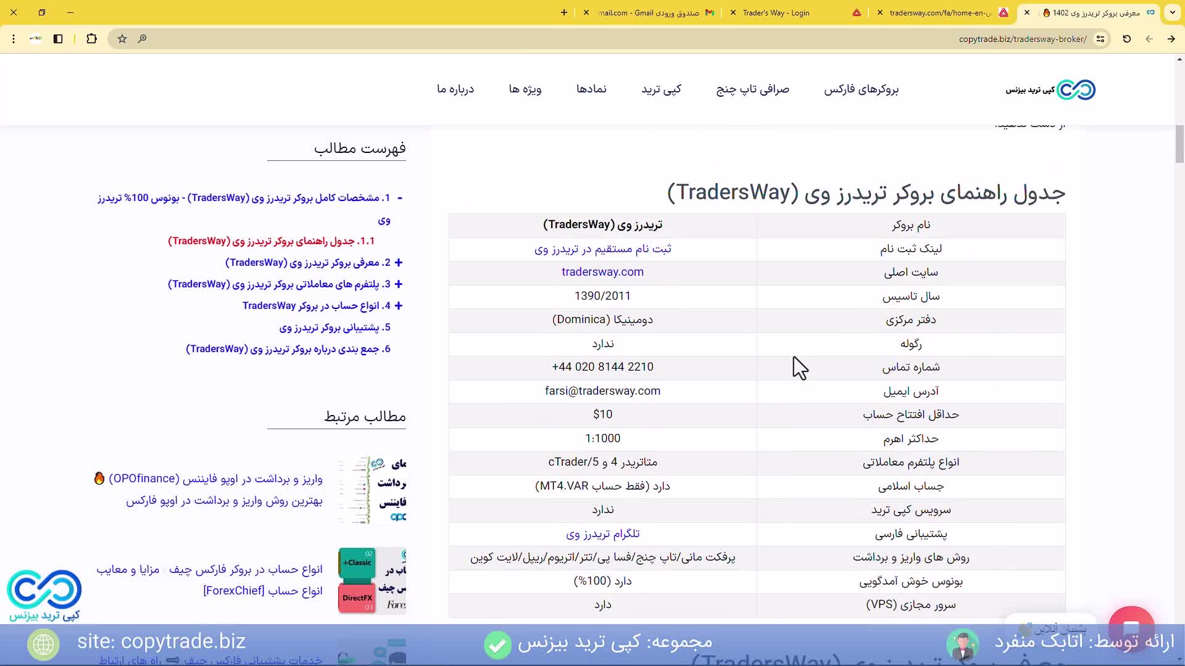Expand section 3 trading platforms in contents

pos(399,284)
